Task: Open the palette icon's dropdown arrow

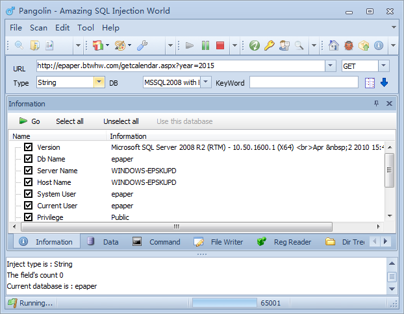Action: pos(130,45)
